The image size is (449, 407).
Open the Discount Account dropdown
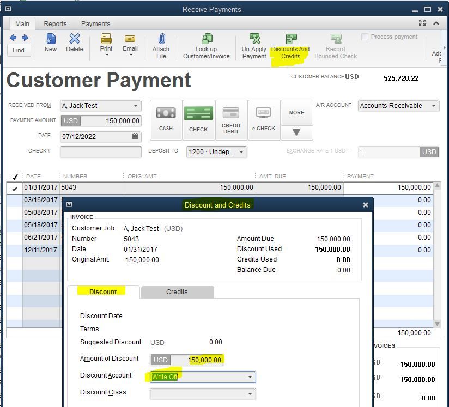[x=250, y=377]
